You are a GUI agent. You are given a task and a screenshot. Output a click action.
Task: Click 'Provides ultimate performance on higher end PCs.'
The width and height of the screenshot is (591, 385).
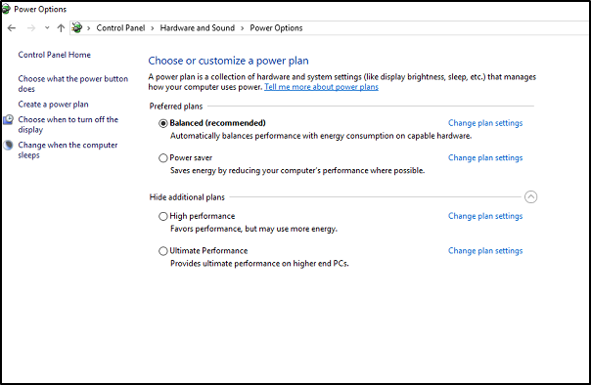[x=259, y=264]
